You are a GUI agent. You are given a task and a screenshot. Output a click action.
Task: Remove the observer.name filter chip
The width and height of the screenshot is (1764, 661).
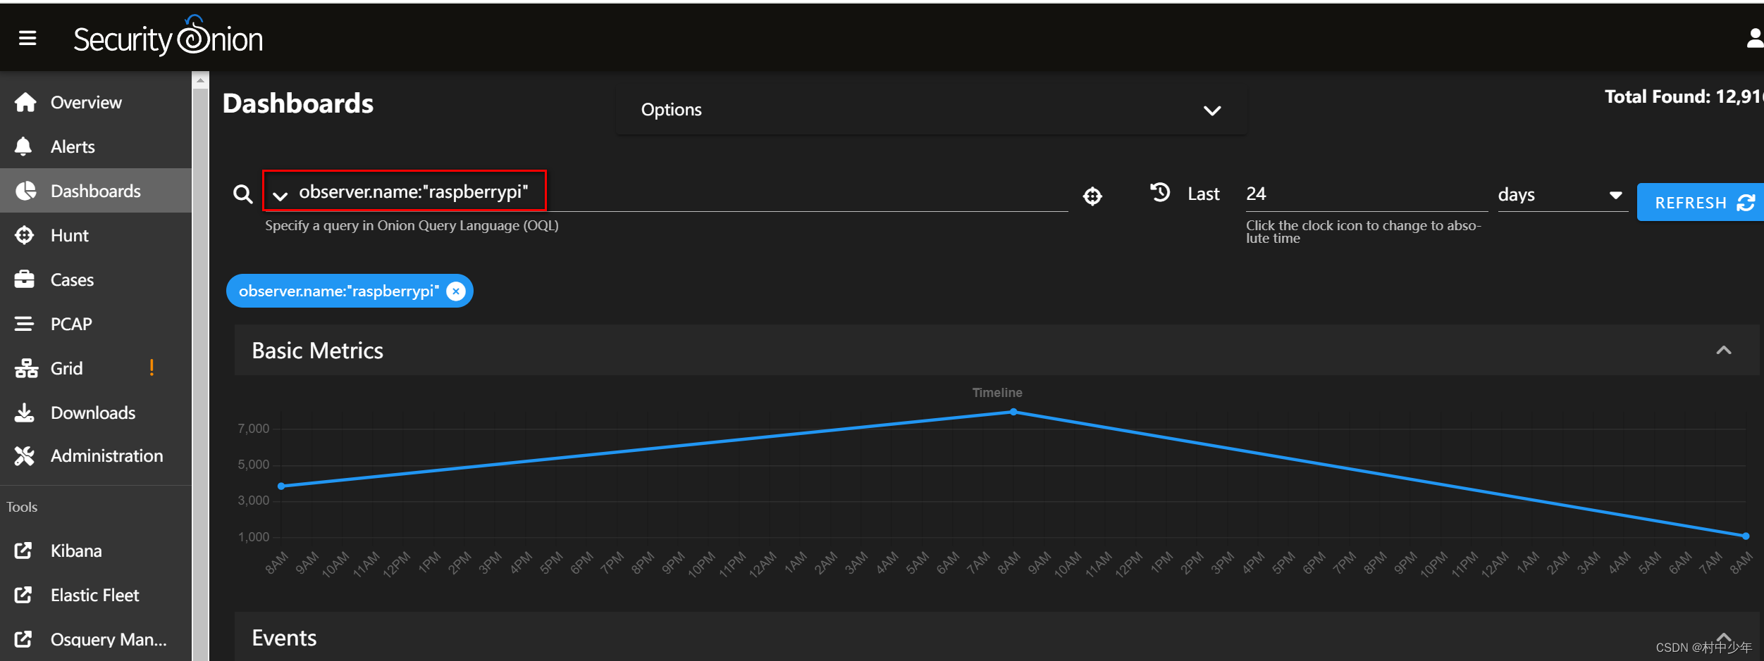pyautogui.click(x=456, y=291)
